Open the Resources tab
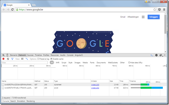This screenshot has width=169, height=105. 55,55
